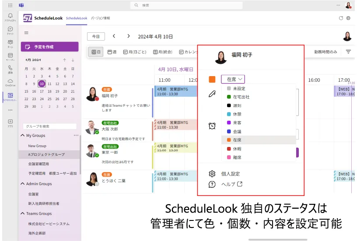Open the 在席 status dropdown
357x241 pixels.
coord(233,79)
